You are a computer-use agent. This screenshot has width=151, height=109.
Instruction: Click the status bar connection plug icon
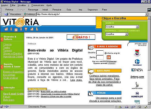[7, 107]
